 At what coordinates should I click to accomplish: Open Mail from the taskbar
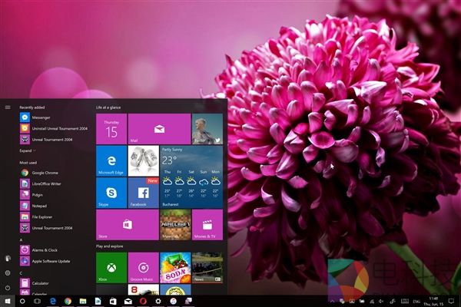click(x=128, y=301)
